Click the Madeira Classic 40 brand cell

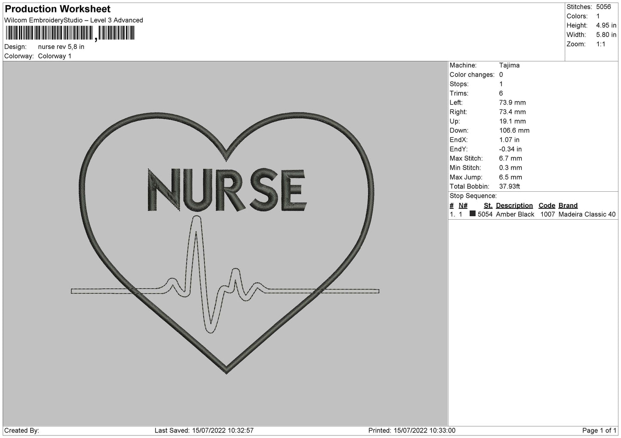(587, 214)
